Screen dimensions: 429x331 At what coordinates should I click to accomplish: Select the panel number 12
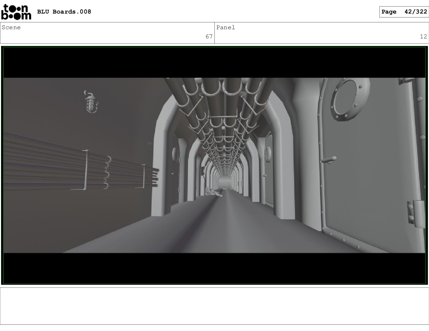424,37
